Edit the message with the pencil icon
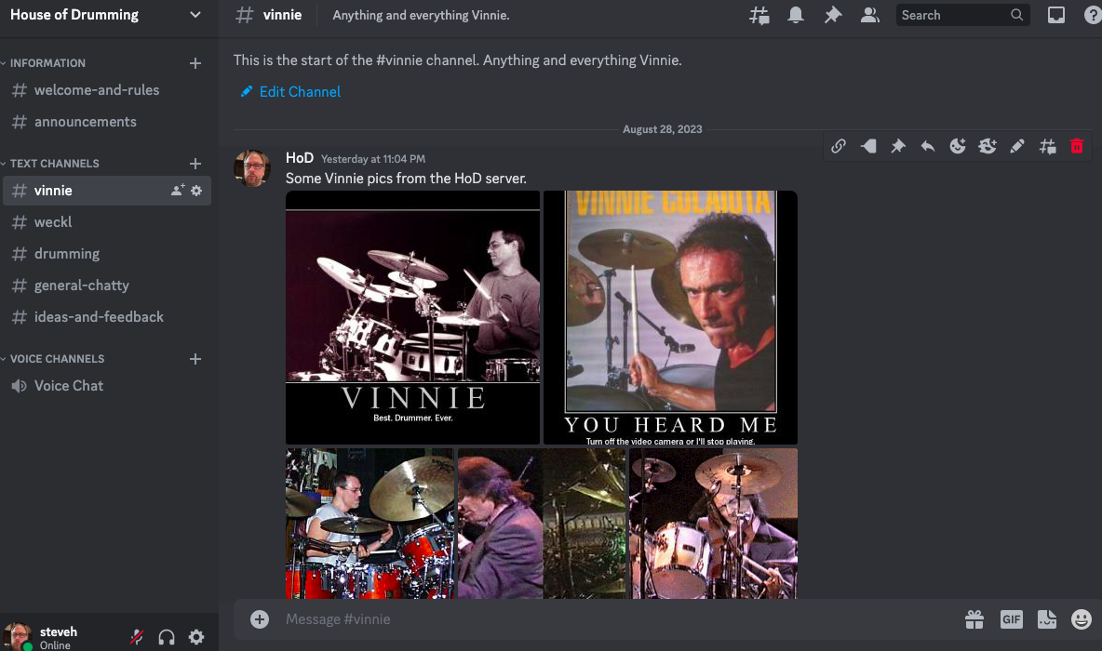 click(1017, 146)
